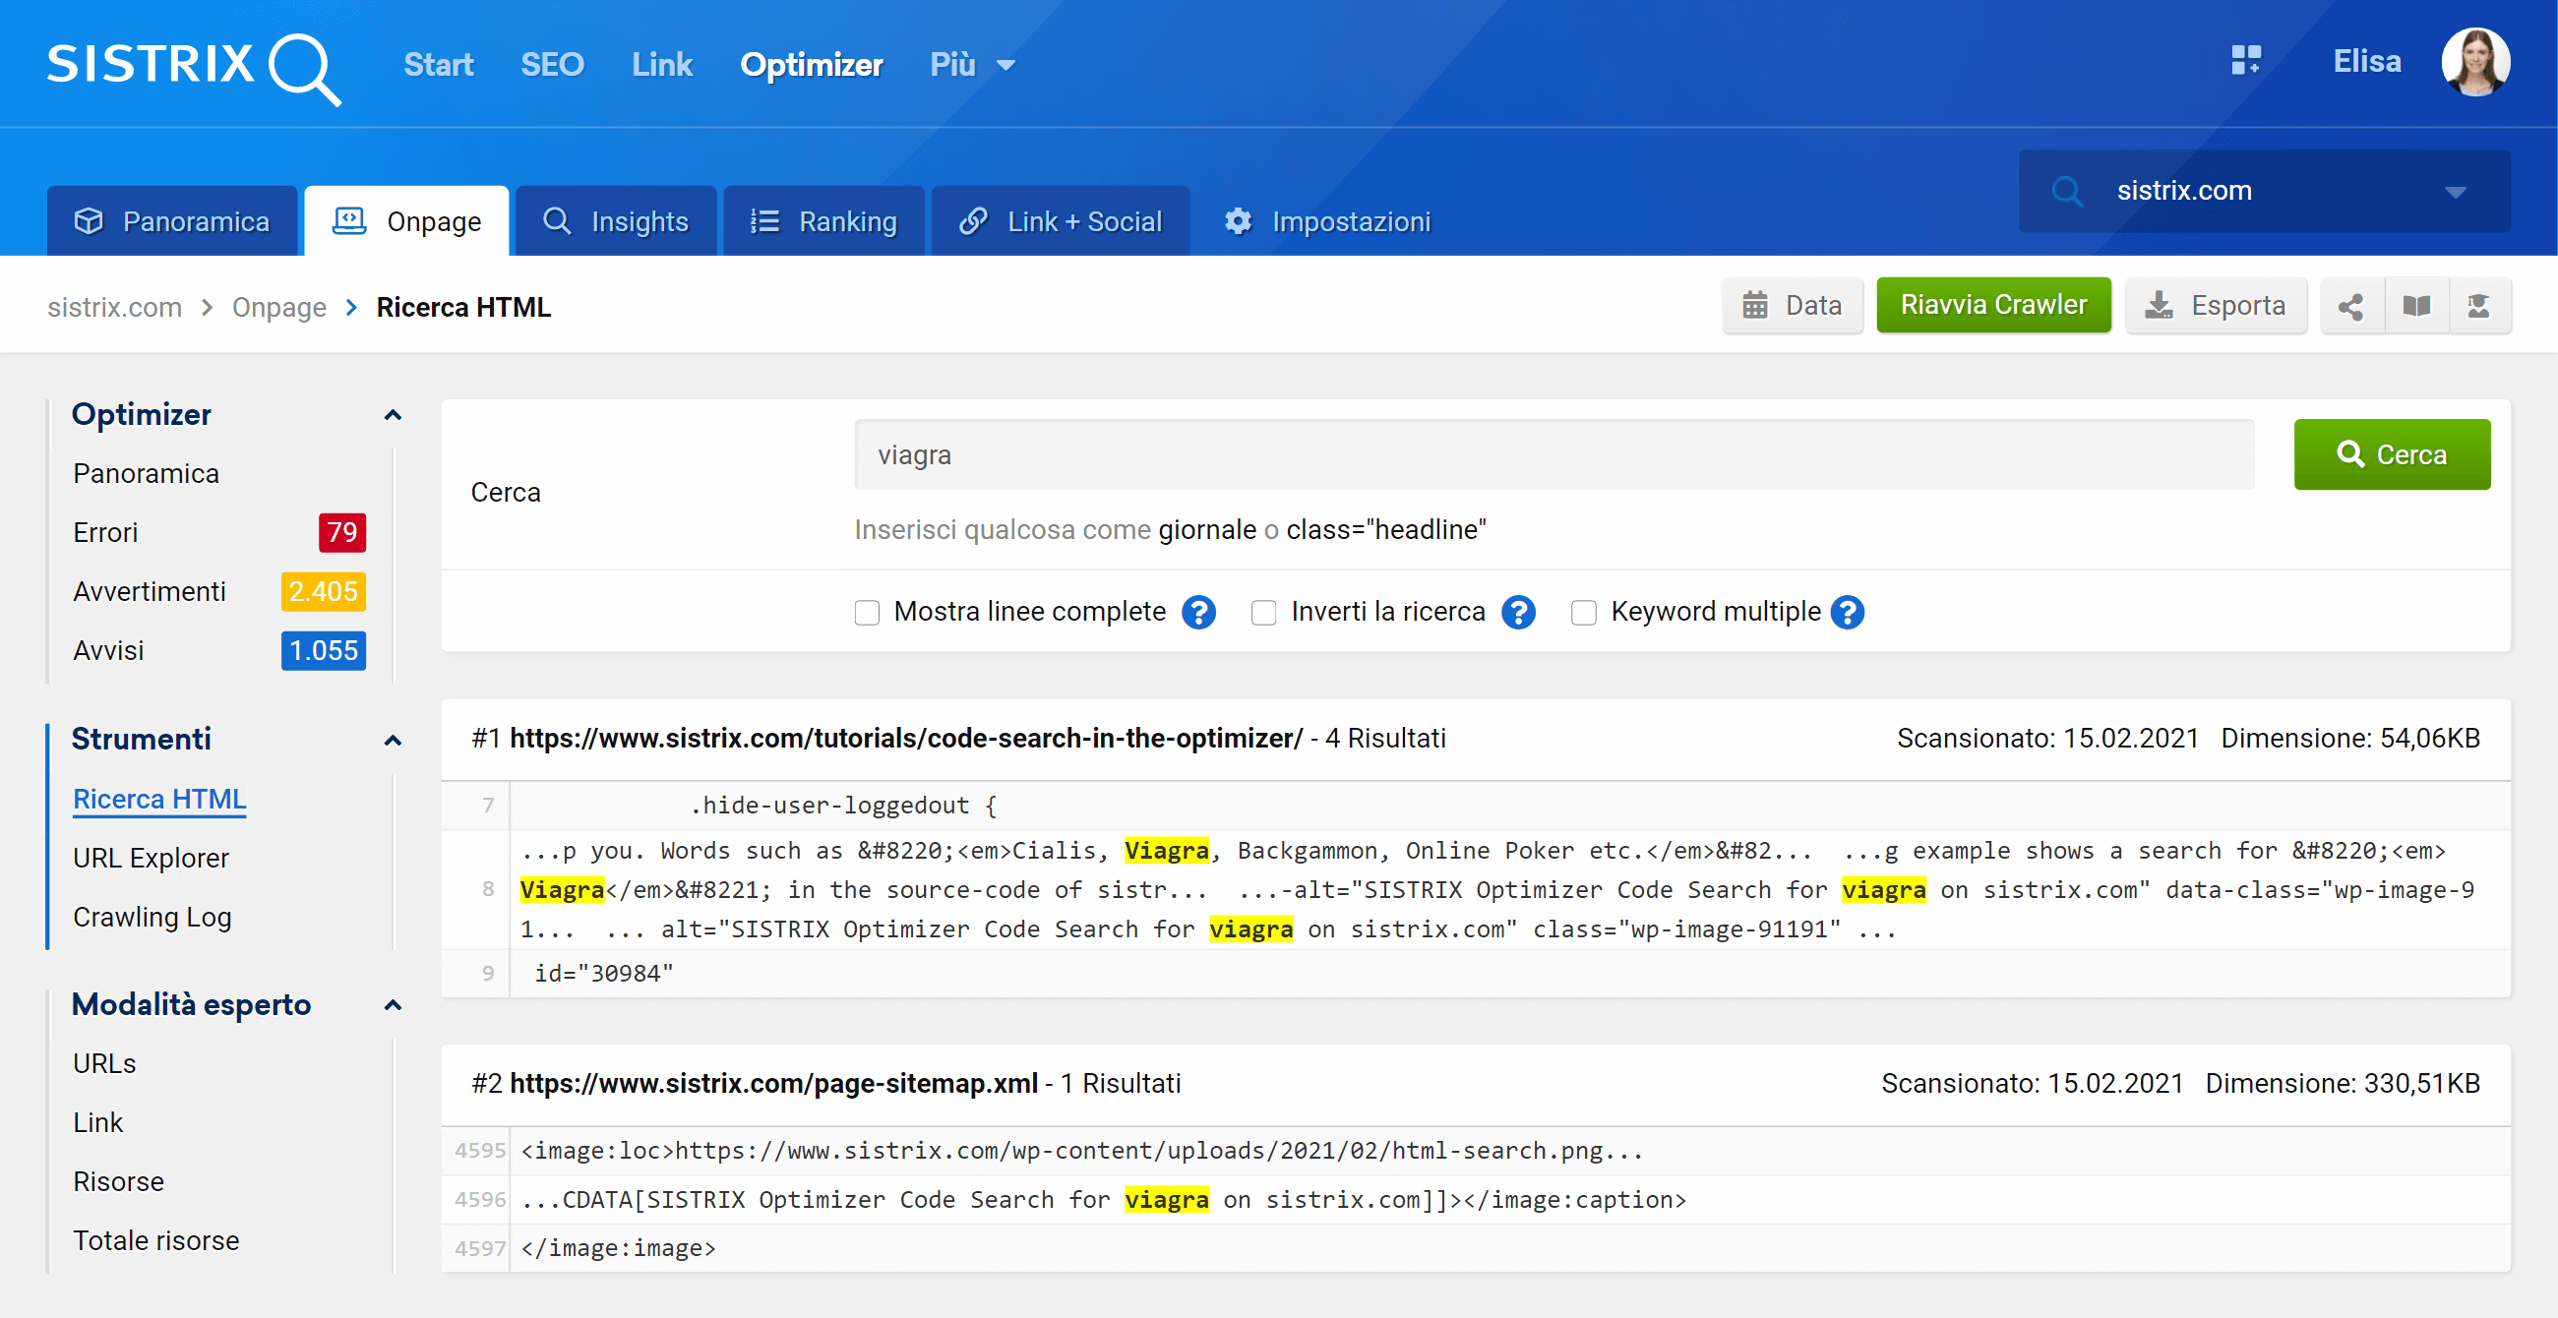Click the sistrix.com project selector field
The width and height of the screenshot is (2558, 1318).
pos(2264,192)
